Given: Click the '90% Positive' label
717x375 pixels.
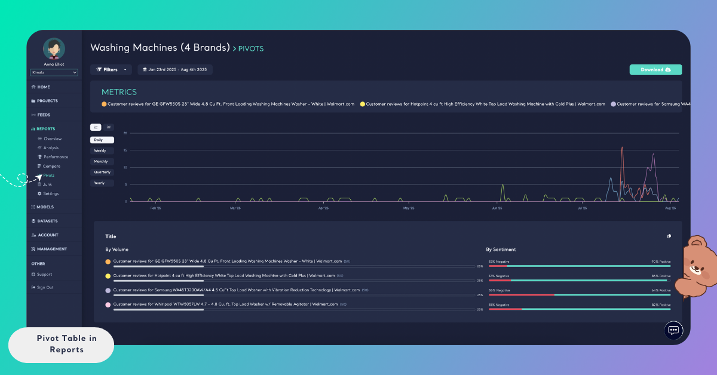Looking at the screenshot, I should click(x=661, y=262).
